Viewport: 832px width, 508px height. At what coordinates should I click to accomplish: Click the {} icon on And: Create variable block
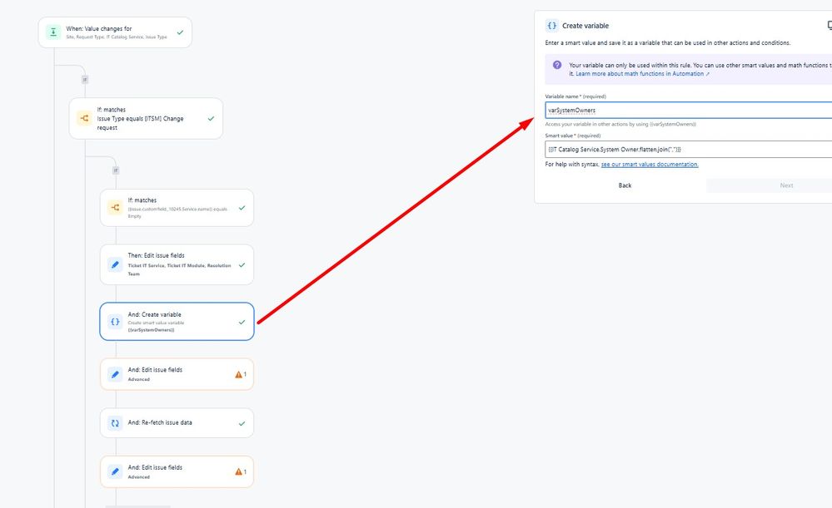click(x=114, y=321)
